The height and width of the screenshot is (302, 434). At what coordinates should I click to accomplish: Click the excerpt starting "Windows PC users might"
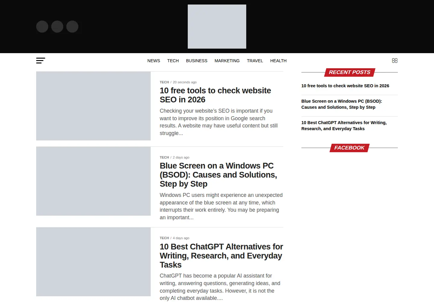pos(221,206)
